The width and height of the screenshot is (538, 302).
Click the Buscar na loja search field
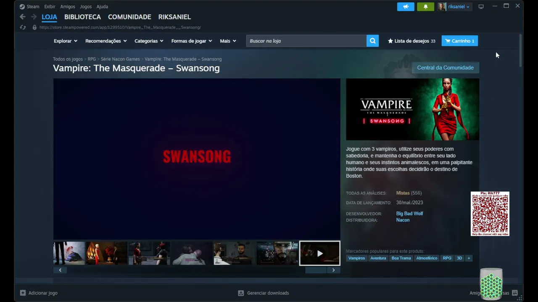(x=306, y=41)
